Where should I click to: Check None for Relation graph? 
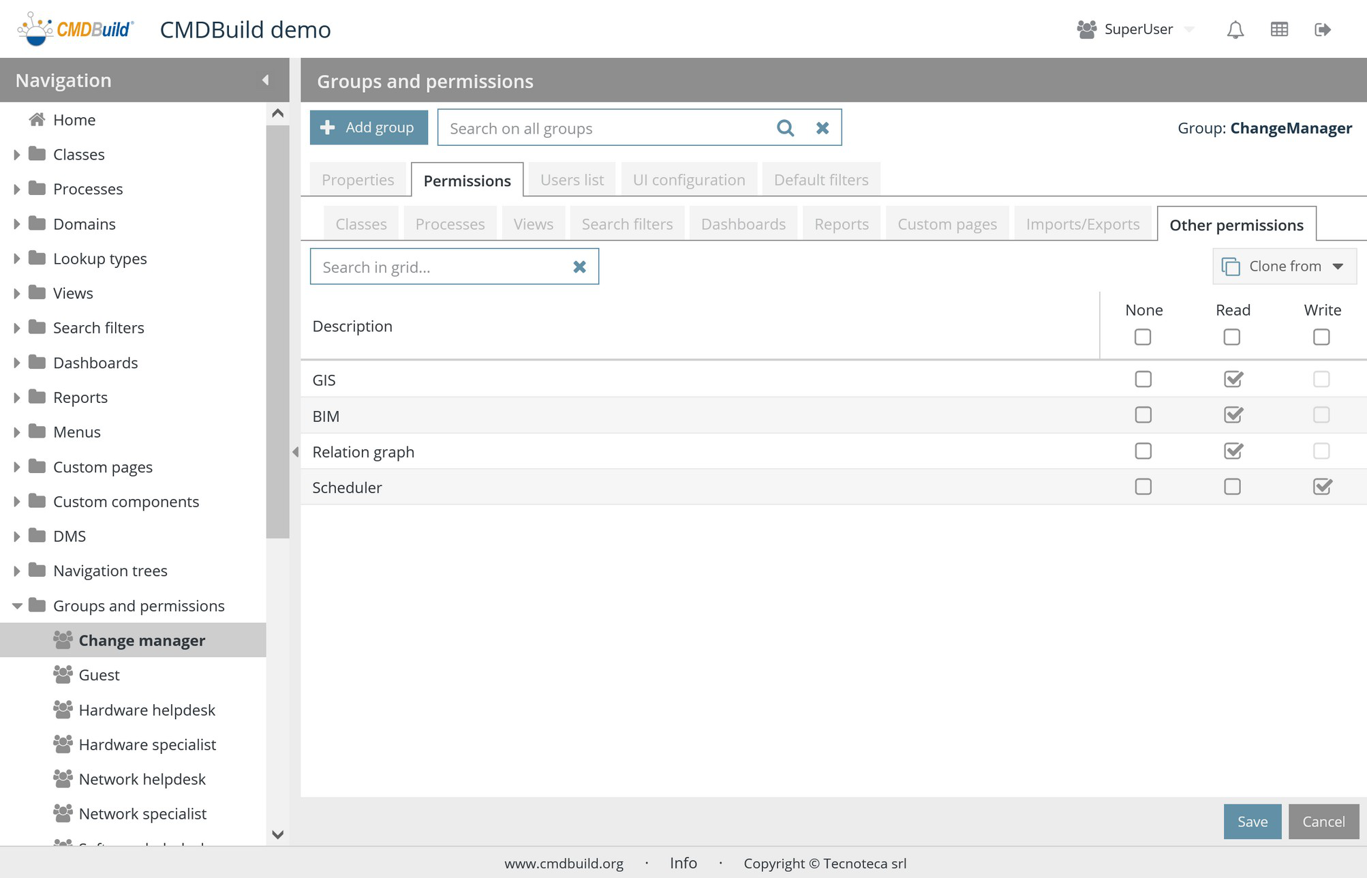pyautogui.click(x=1143, y=451)
